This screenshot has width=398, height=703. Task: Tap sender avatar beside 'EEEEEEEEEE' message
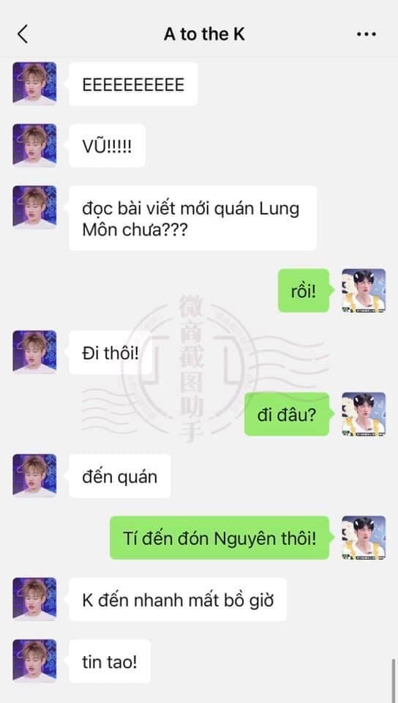coord(34,83)
